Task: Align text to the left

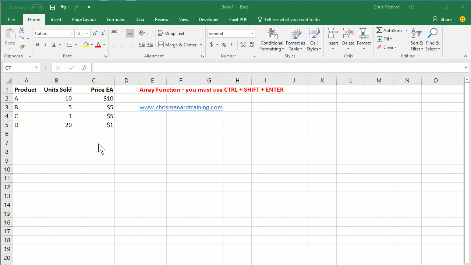Action: [114, 45]
